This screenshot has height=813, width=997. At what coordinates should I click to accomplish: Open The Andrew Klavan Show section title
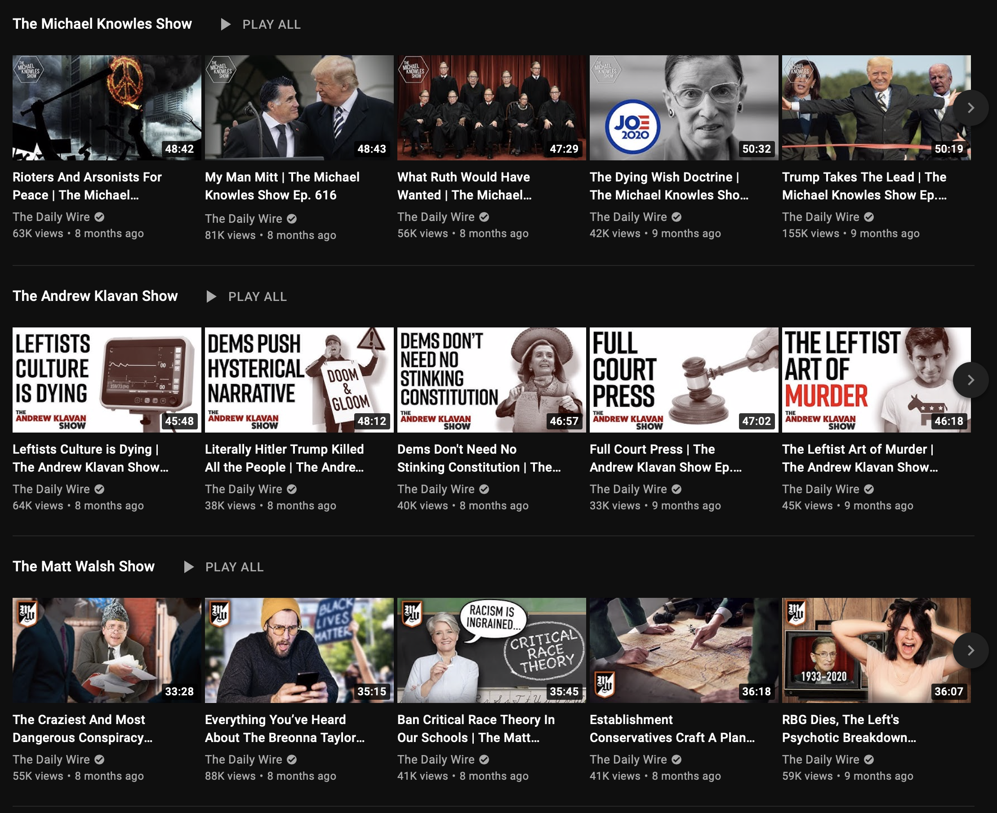95,296
